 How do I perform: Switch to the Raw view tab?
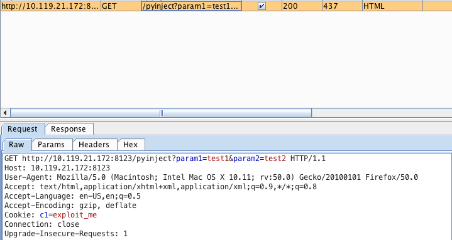click(16, 145)
